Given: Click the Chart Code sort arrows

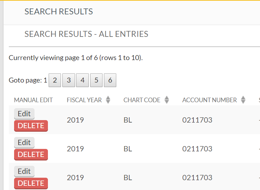Looking at the screenshot, I should [167, 100].
